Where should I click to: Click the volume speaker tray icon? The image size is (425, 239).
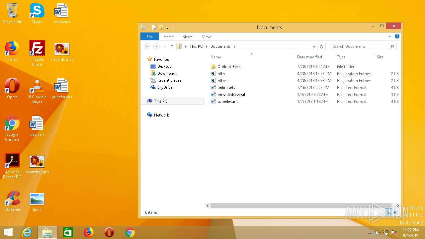[x=378, y=233]
